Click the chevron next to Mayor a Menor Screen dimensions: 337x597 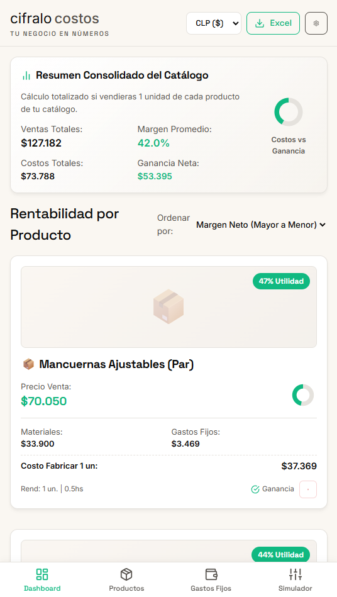pos(323,225)
